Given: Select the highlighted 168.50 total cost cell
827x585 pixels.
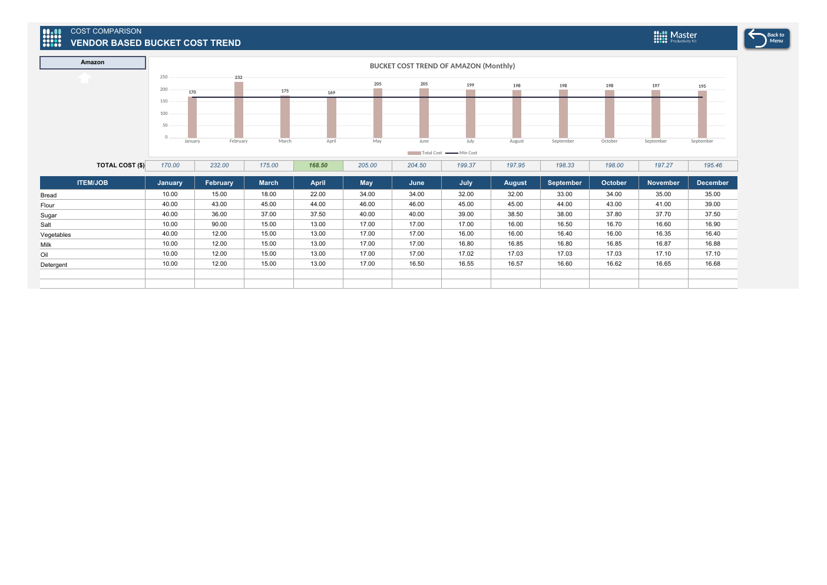Looking at the screenshot, I should [x=318, y=166].
